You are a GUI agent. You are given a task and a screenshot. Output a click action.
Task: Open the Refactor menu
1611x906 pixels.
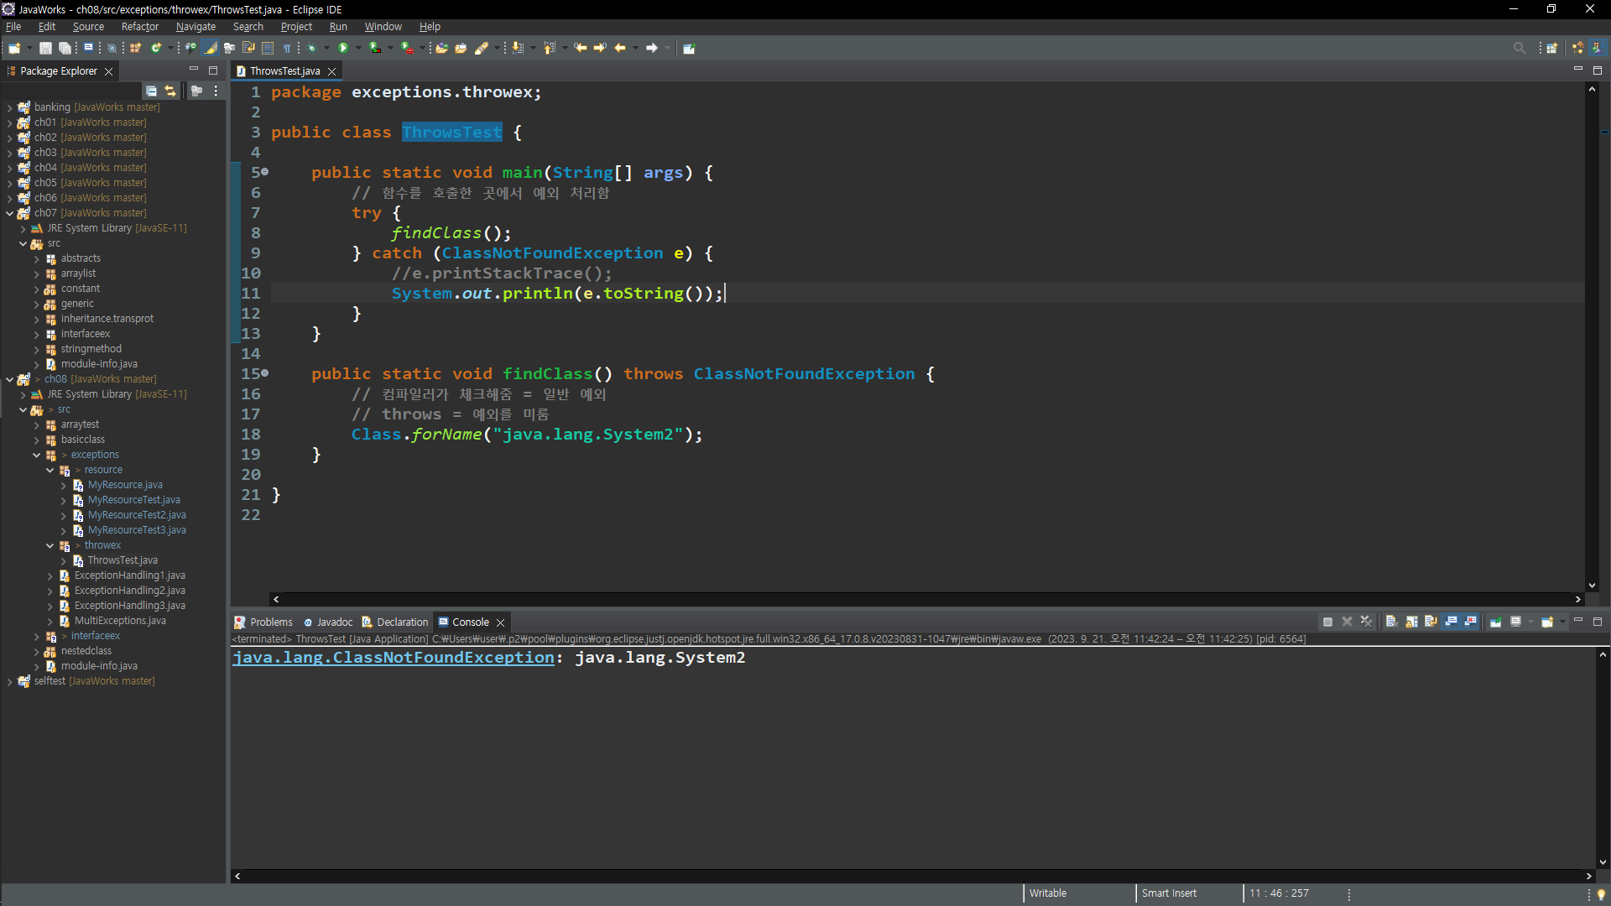pyautogui.click(x=139, y=27)
